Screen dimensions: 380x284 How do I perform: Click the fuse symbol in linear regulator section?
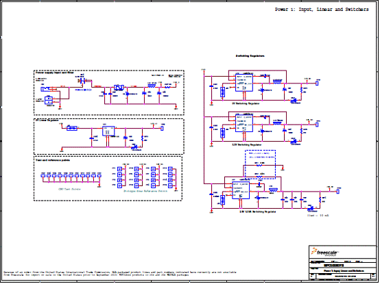point(72,128)
